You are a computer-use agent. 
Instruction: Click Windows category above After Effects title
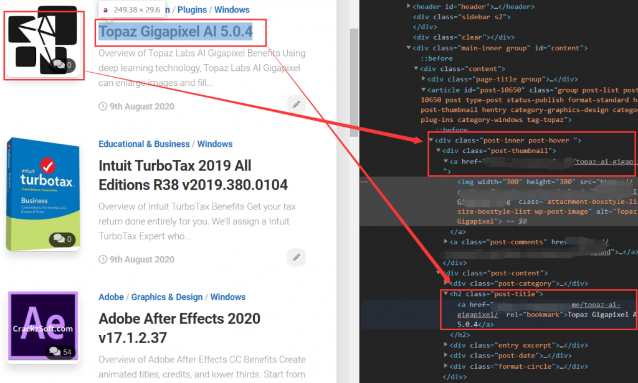[x=228, y=297]
